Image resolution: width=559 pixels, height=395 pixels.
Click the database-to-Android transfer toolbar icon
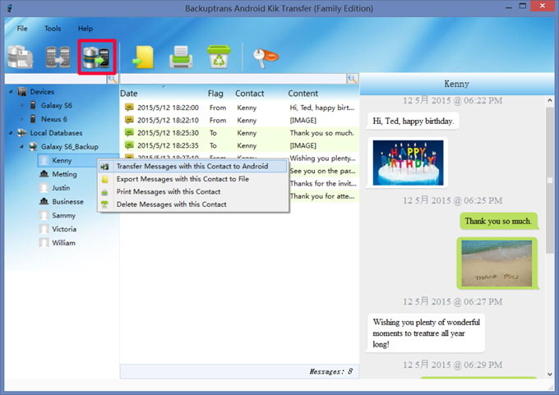[97, 57]
